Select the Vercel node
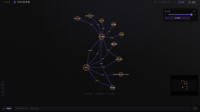 click(101, 21)
